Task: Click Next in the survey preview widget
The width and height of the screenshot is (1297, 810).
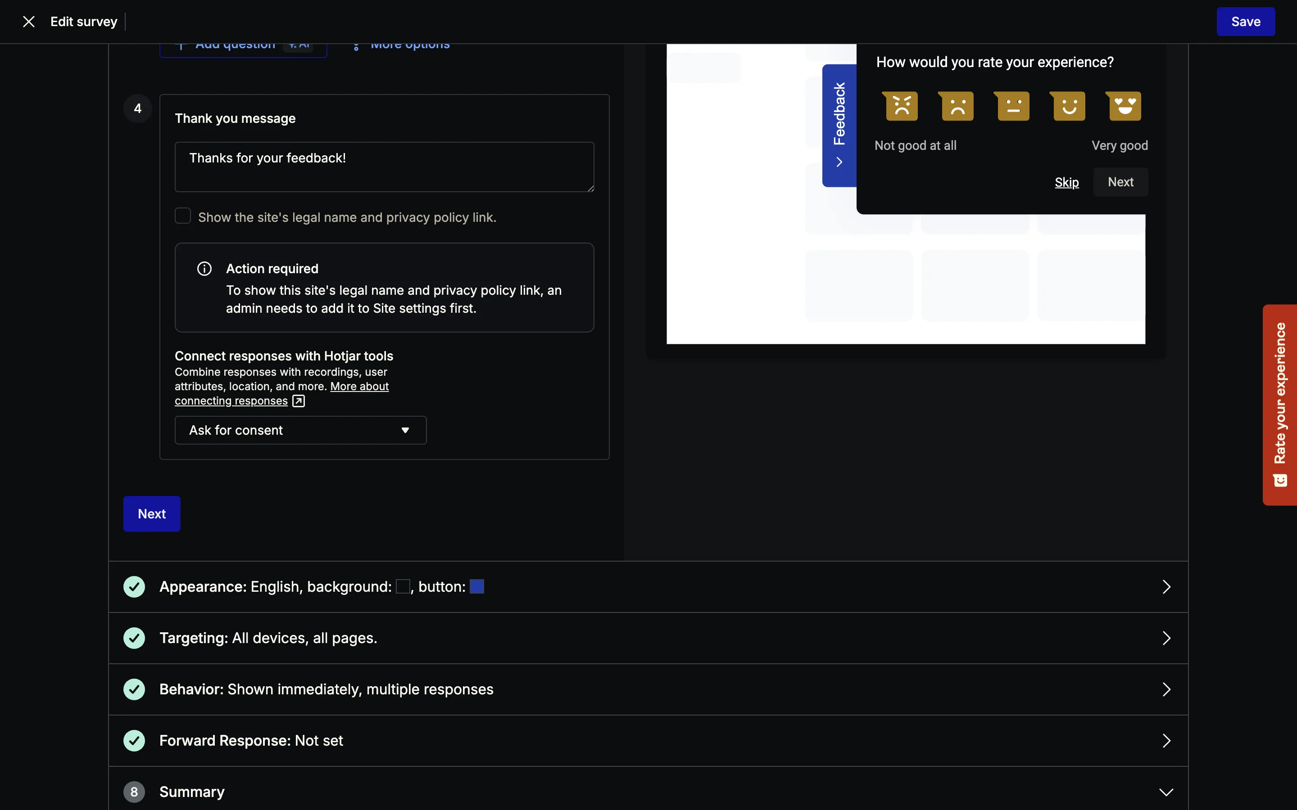Action: click(x=1120, y=182)
